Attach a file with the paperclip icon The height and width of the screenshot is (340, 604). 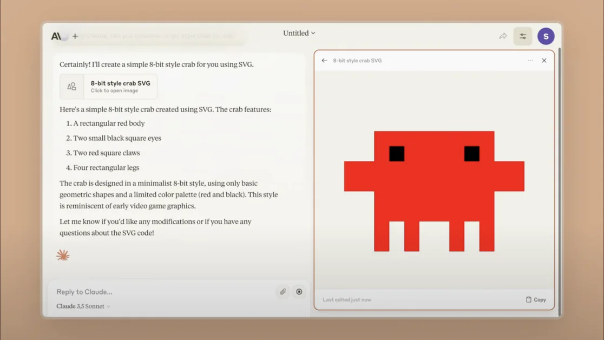point(283,292)
